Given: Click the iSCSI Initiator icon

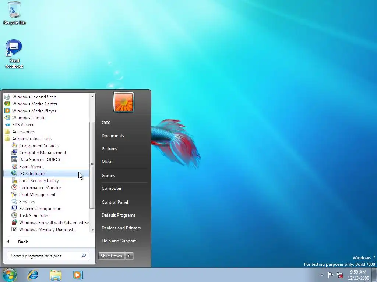Looking at the screenshot, I should pyautogui.click(x=14, y=173).
